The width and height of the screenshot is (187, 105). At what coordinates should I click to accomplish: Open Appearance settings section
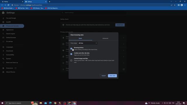point(10,30)
